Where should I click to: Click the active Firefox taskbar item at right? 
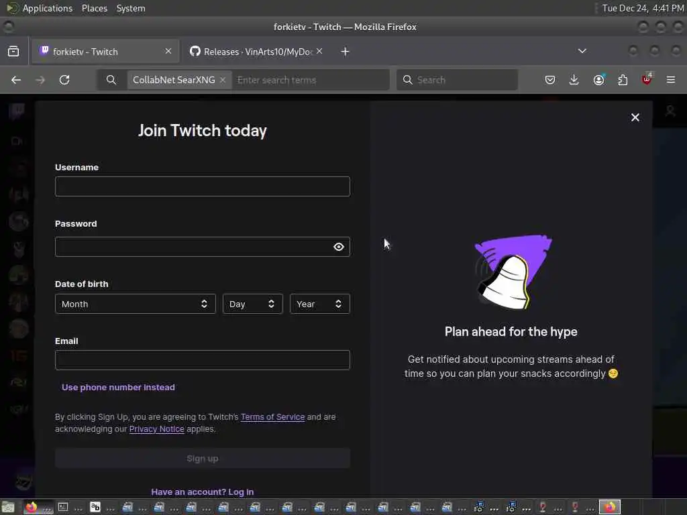pyautogui.click(x=610, y=508)
